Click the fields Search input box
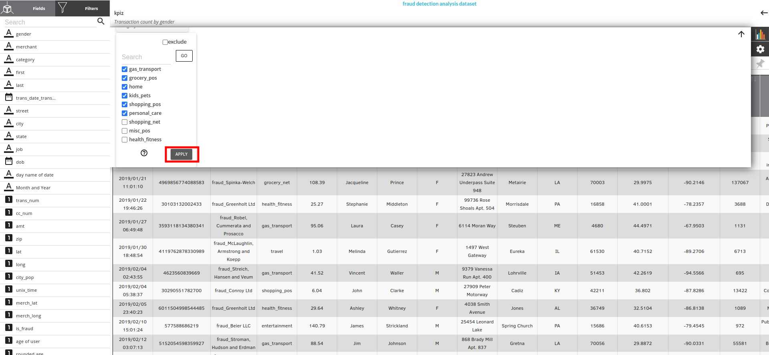Screen dimensions: 769x355 (50, 22)
